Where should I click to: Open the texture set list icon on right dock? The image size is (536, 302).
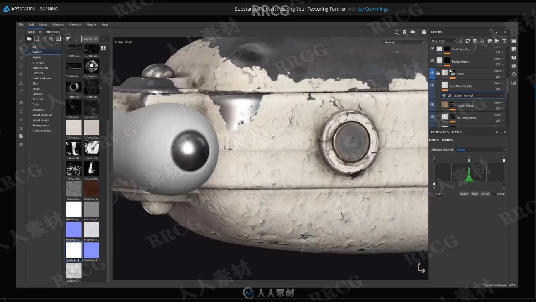514,41
